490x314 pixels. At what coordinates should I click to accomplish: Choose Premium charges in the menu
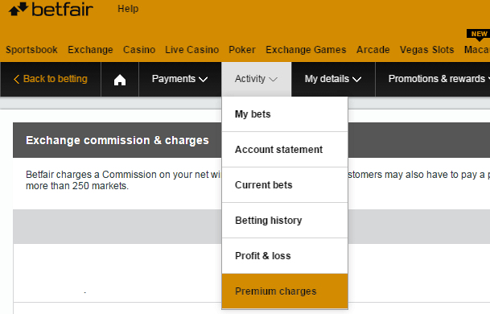(x=285, y=291)
